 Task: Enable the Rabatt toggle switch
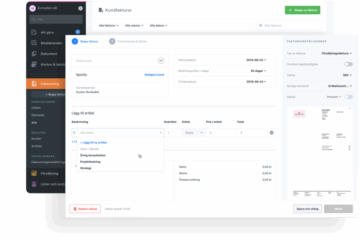click(348, 97)
